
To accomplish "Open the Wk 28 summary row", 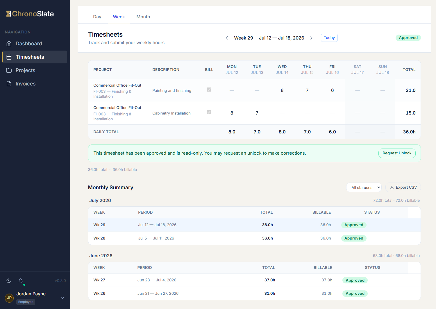I will pos(254,238).
